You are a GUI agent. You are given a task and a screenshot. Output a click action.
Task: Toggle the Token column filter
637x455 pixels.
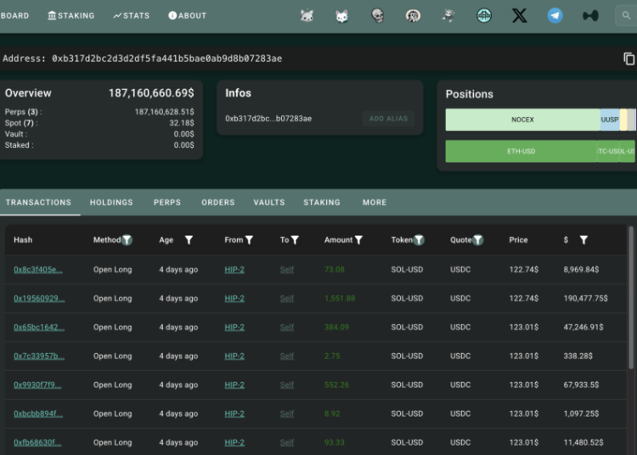[419, 240]
